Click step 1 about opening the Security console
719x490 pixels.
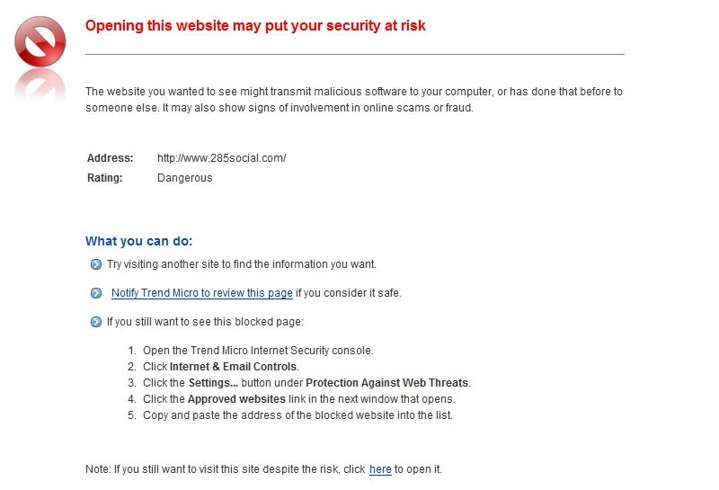(x=258, y=351)
